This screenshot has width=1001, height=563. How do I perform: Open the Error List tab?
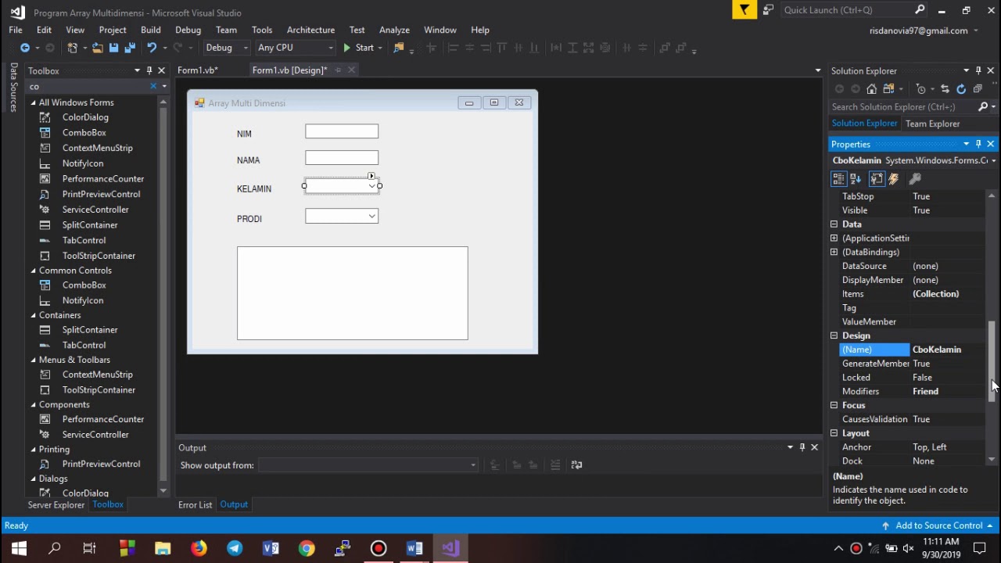pos(195,504)
